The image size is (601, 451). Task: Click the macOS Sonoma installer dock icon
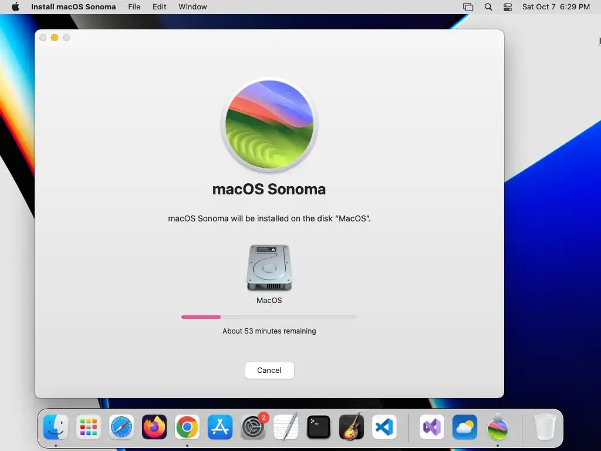(498, 427)
